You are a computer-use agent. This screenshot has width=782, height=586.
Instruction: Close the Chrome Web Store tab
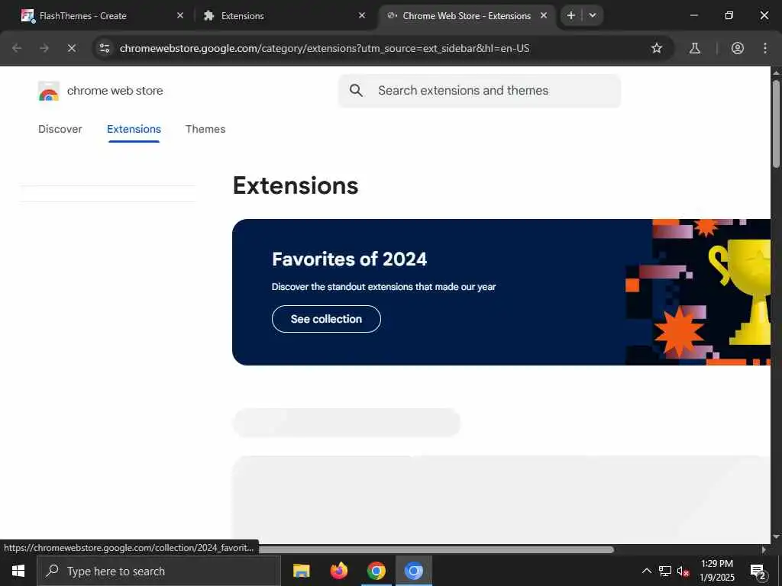544,15
